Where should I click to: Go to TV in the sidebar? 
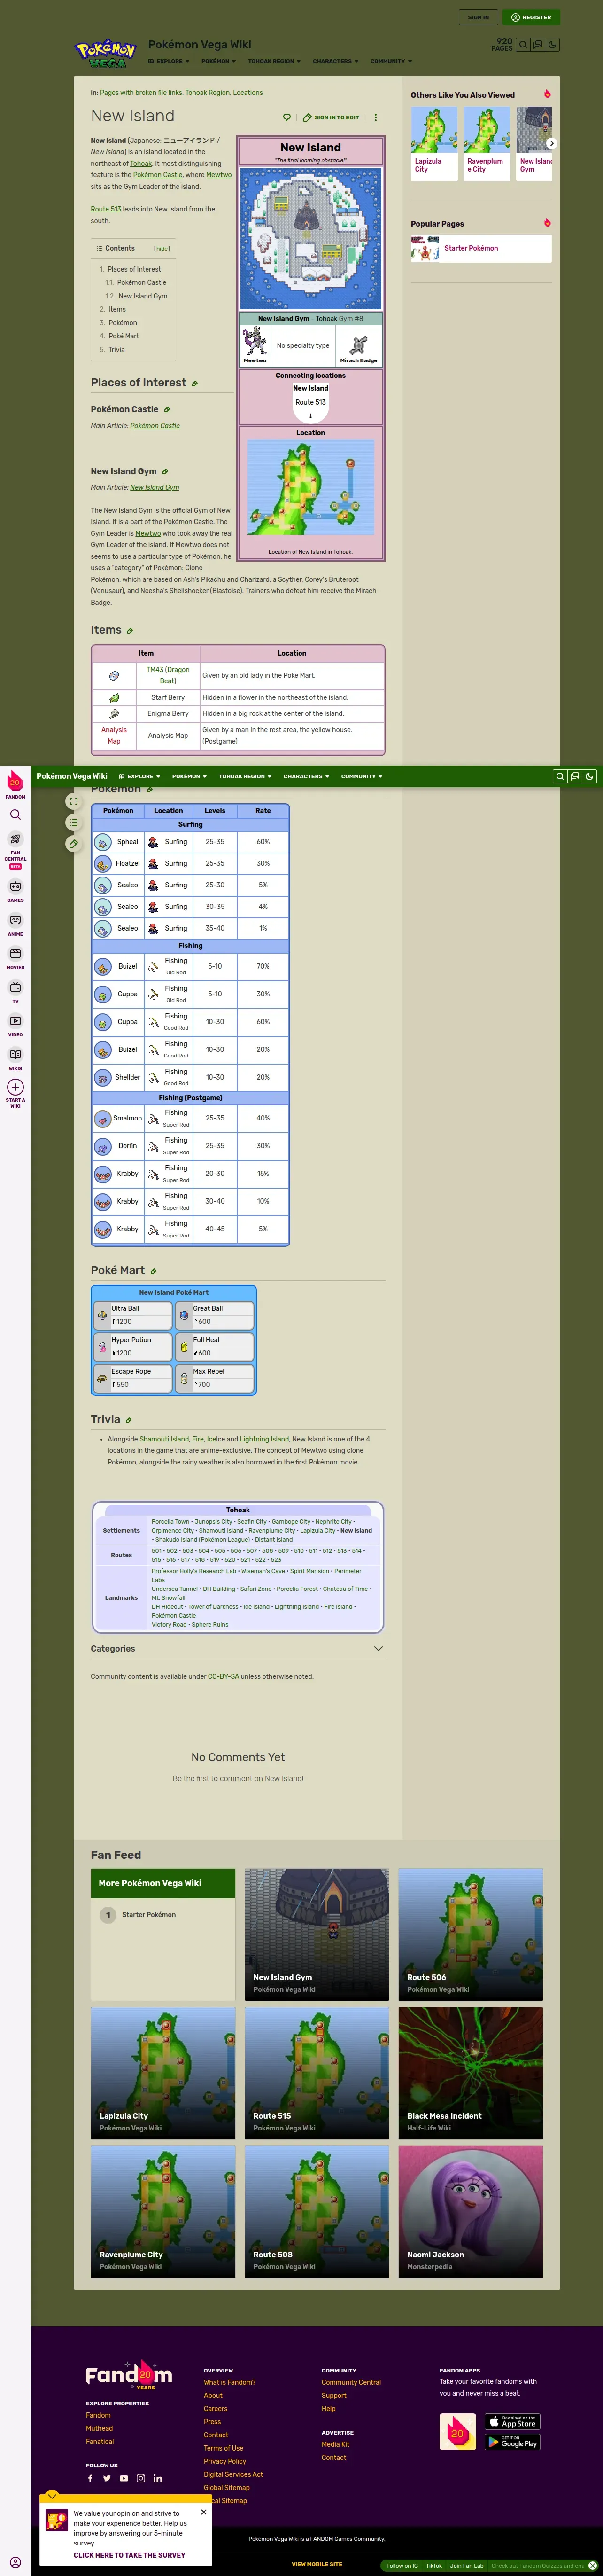pyautogui.click(x=15, y=991)
